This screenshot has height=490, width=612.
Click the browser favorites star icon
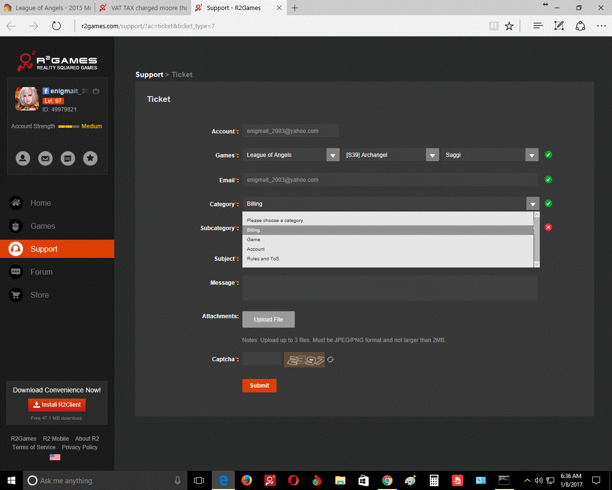pos(509,26)
